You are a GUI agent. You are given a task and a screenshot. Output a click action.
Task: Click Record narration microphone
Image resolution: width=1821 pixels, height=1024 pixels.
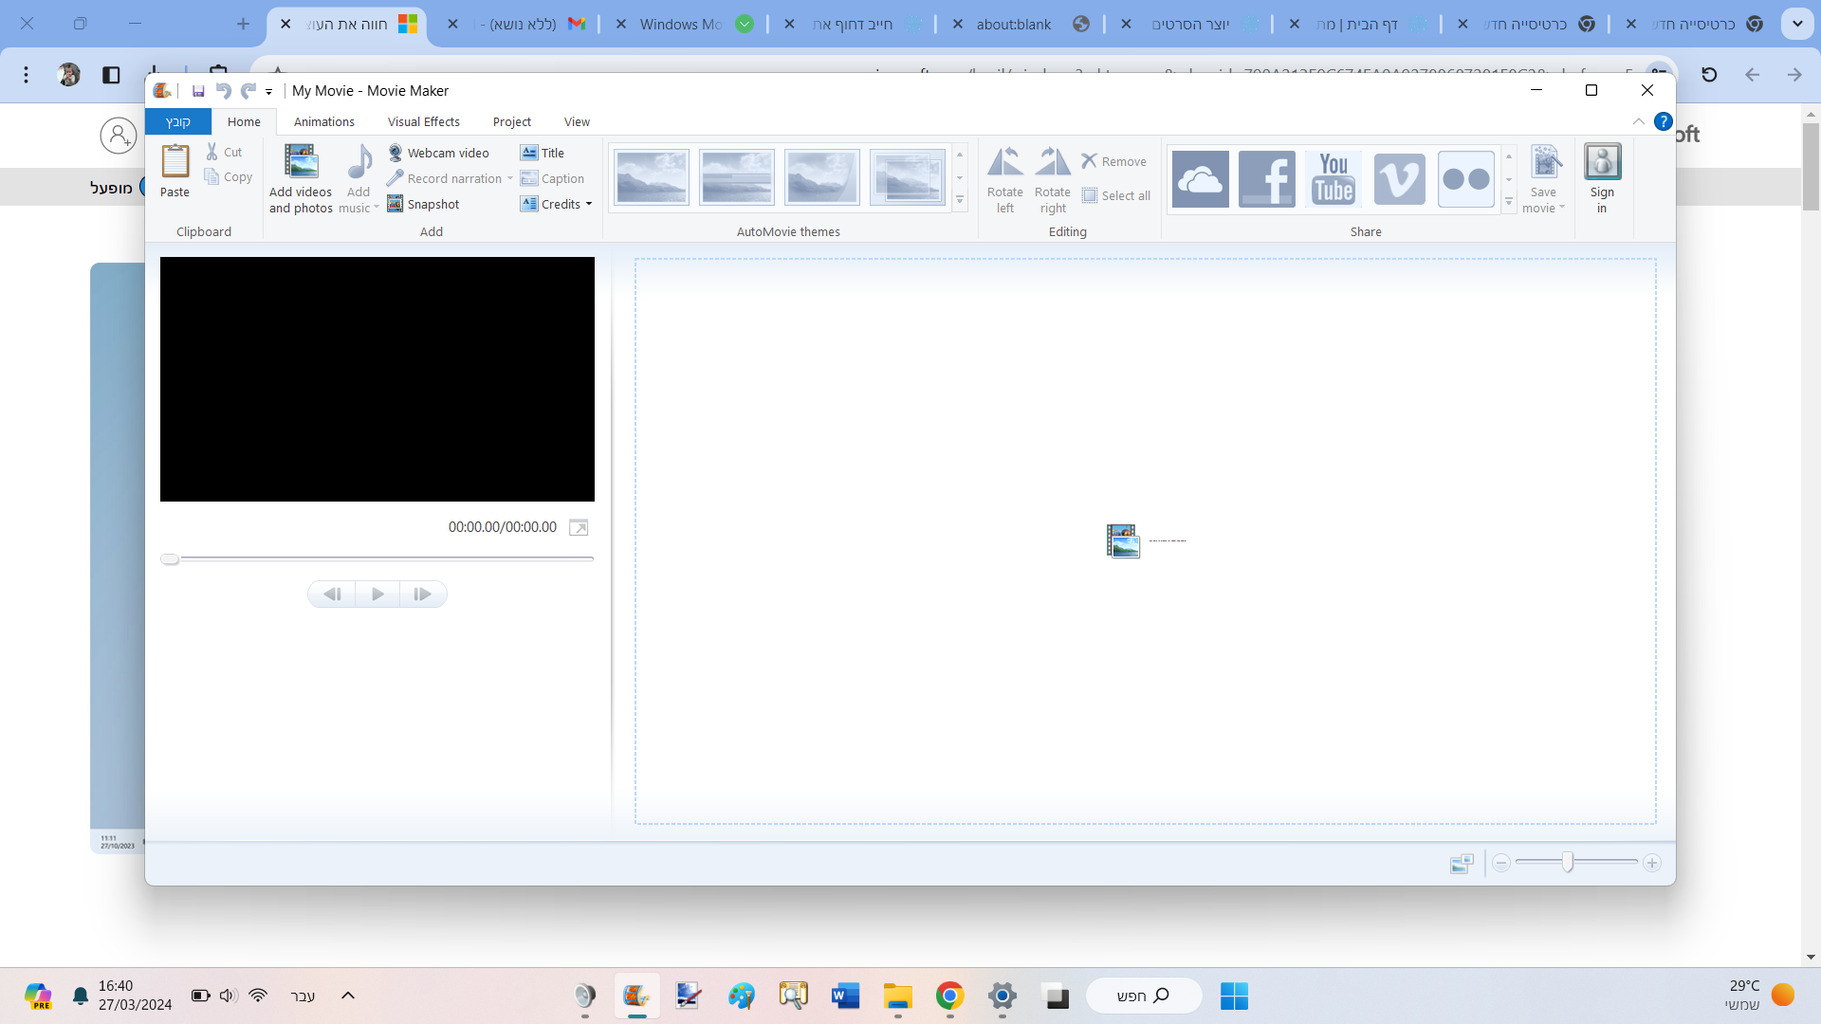pyautogui.click(x=445, y=178)
